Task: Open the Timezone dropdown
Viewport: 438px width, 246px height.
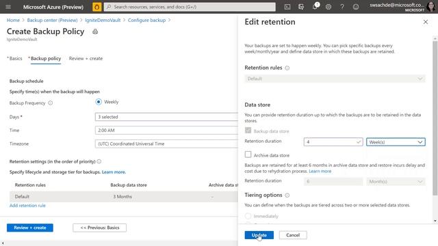Action: (166, 143)
